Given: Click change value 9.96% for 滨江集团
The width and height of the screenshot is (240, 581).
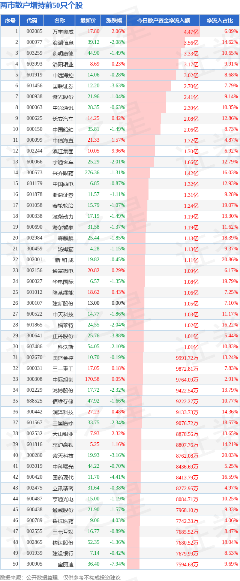Looking at the screenshot, I should [118, 151].
